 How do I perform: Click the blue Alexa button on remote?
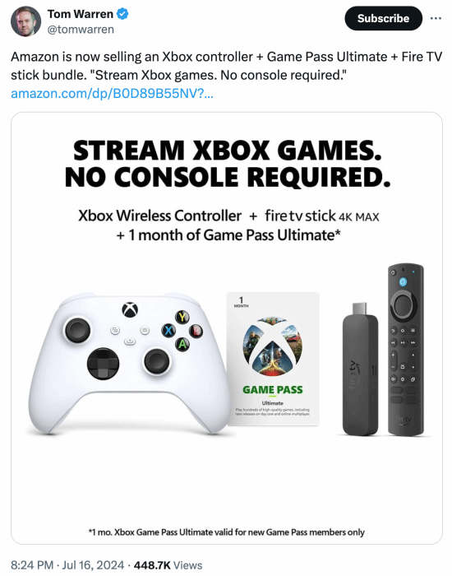point(403,281)
